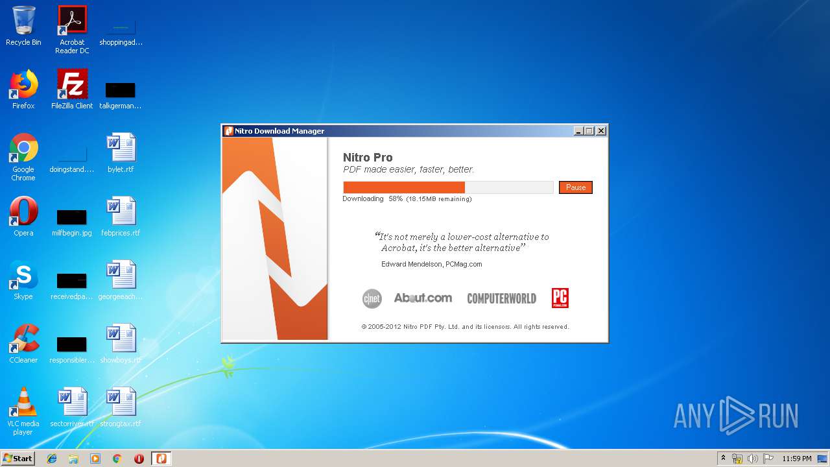Click the Action Center flag icon
Viewport: 830px width, 467px height.
(x=768, y=459)
